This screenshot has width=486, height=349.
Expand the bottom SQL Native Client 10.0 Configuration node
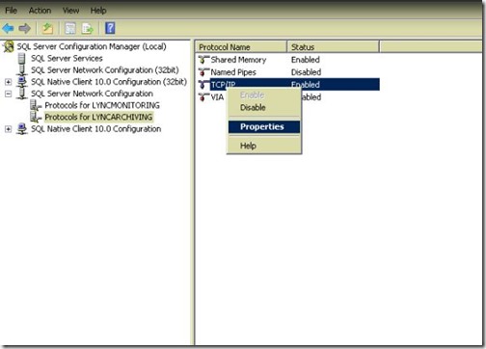tap(9, 129)
